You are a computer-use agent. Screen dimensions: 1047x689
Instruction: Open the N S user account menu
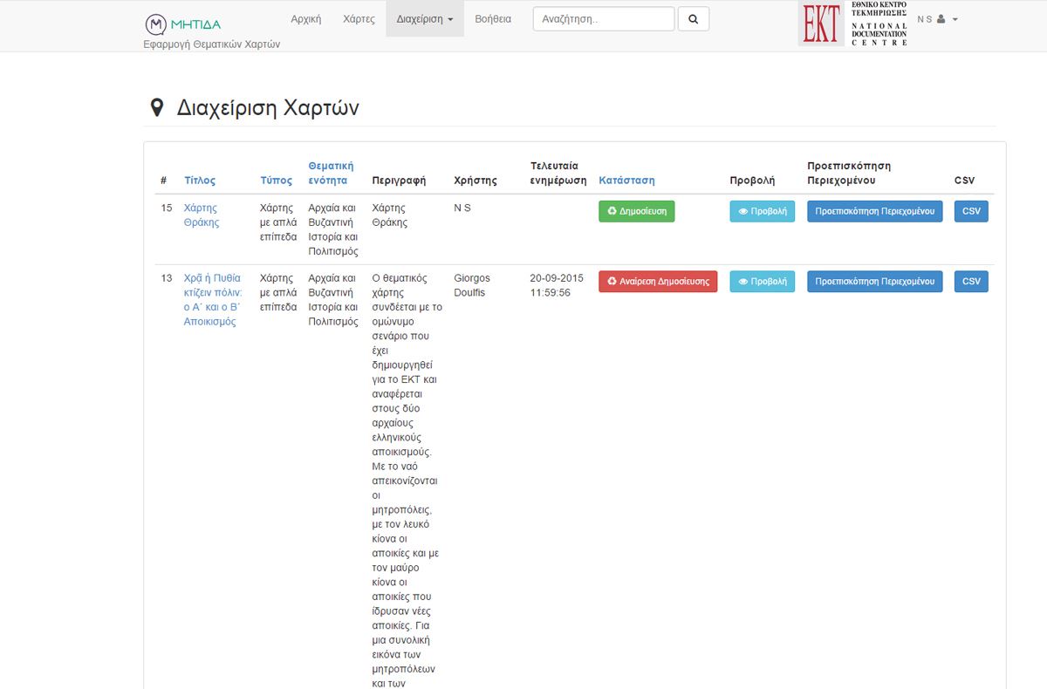click(937, 19)
